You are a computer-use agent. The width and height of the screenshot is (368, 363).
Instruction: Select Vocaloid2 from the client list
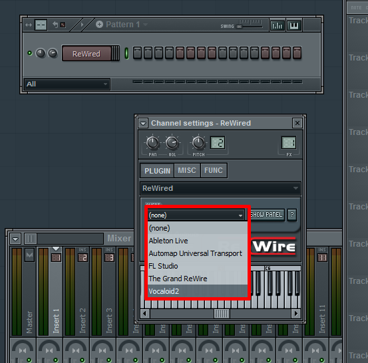[x=198, y=291]
